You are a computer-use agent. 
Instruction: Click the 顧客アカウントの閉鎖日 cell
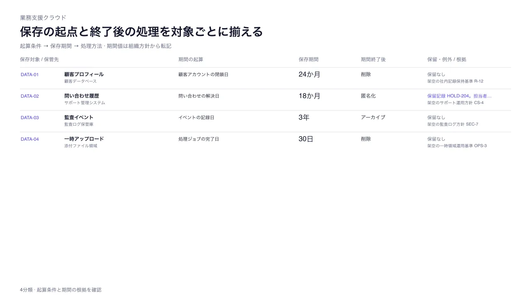203,74
